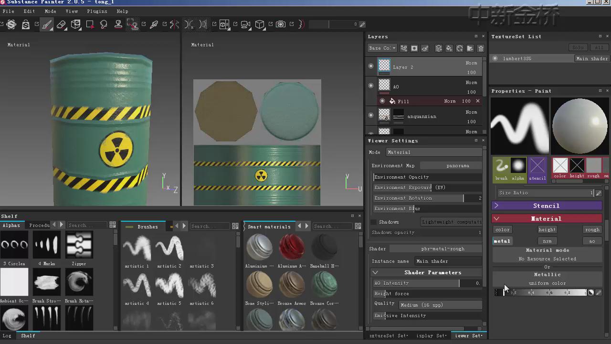
Task: Toggle the rough channel button
Action: (x=592, y=229)
